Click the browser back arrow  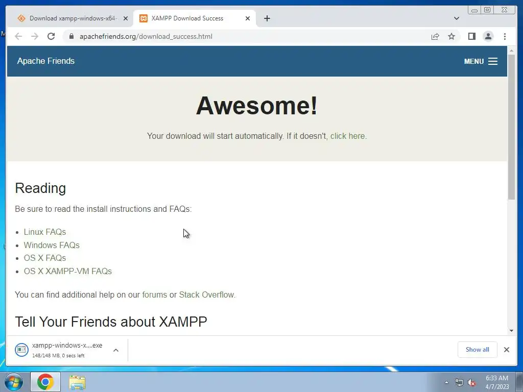click(18, 36)
